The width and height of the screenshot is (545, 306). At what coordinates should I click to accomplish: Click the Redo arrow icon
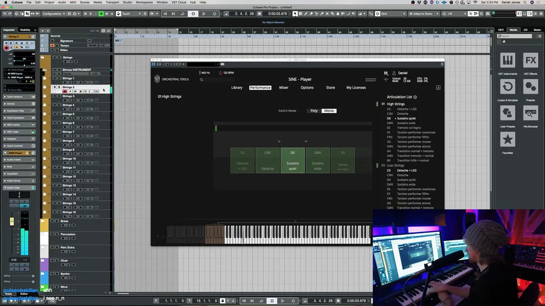coord(10,14)
